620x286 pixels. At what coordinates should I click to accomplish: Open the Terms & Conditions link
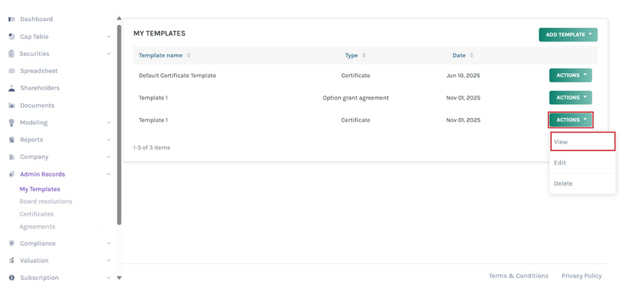pos(518,275)
